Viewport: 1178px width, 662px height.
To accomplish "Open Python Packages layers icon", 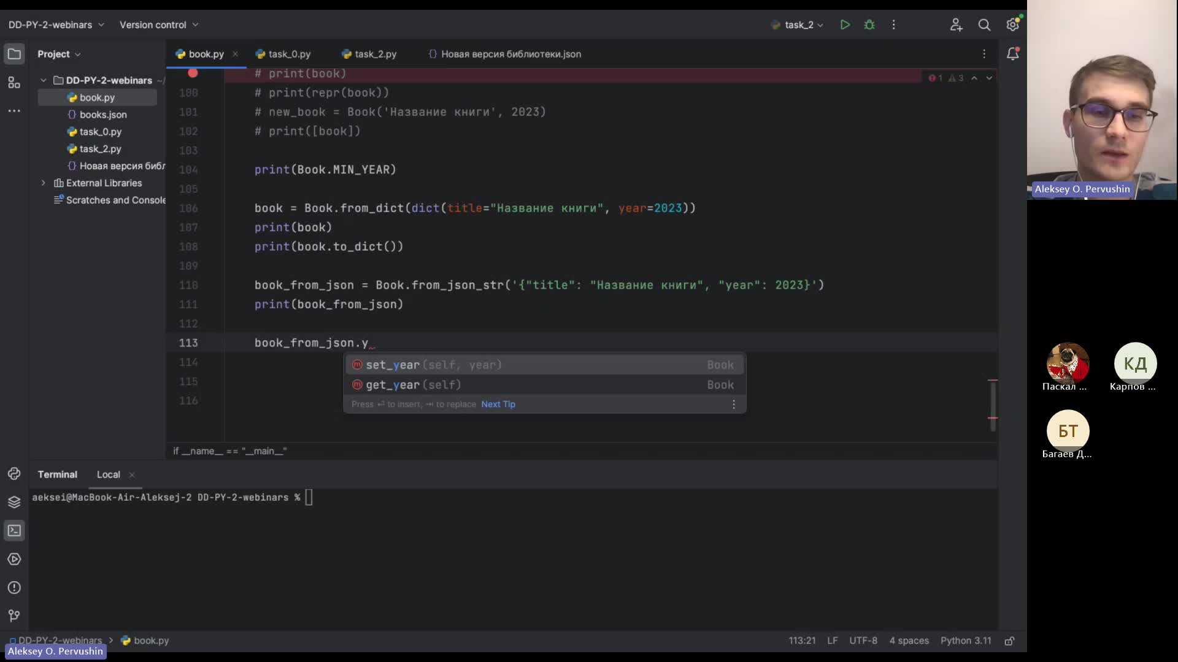I will pos(14,502).
